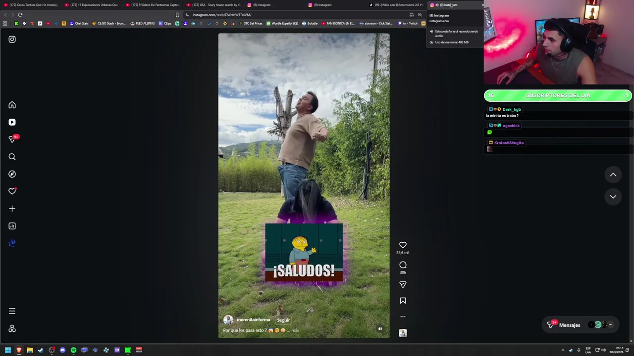Open Notifications heart in the sidebar
This screenshot has width=634, height=356.
(12, 191)
